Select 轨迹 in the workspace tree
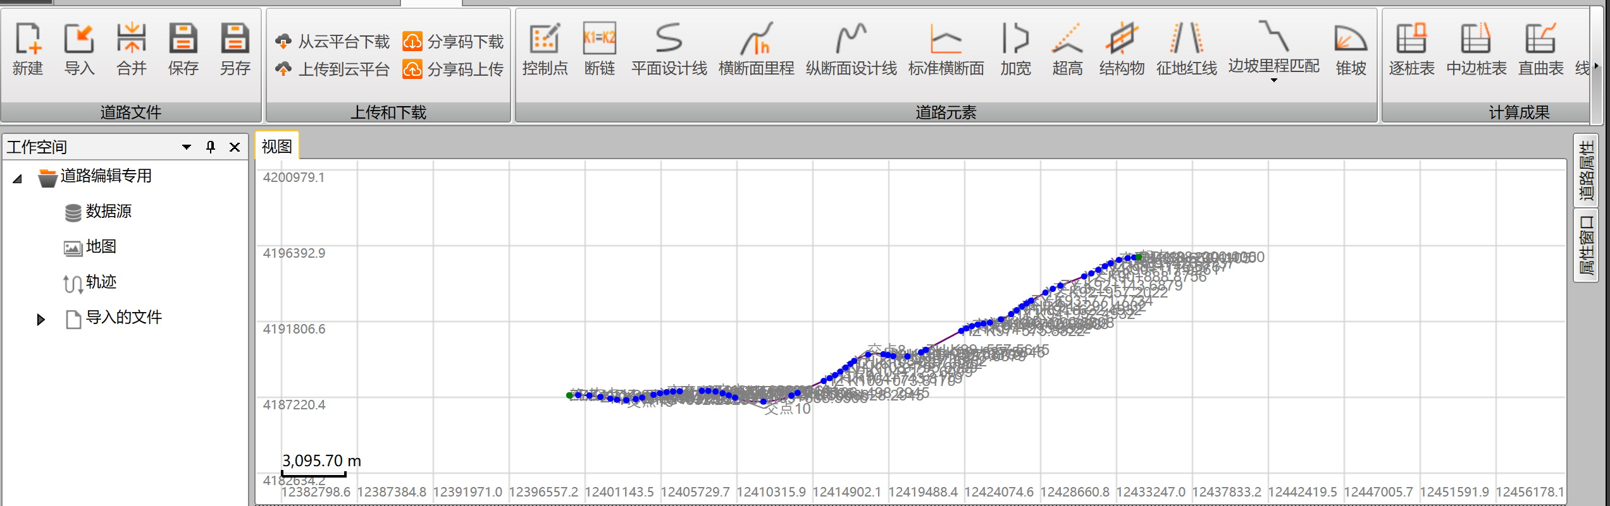The image size is (1610, 506). point(101,282)
